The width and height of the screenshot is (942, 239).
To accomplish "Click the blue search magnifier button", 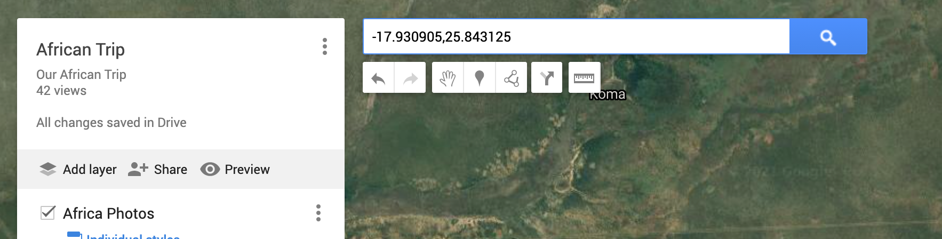I will point(828,37).
